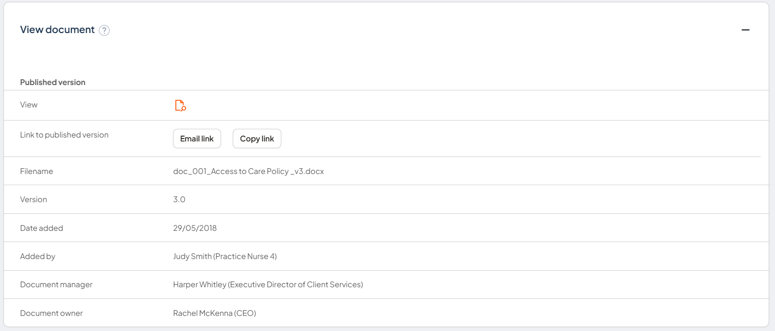Click the Copy link button

257,139
